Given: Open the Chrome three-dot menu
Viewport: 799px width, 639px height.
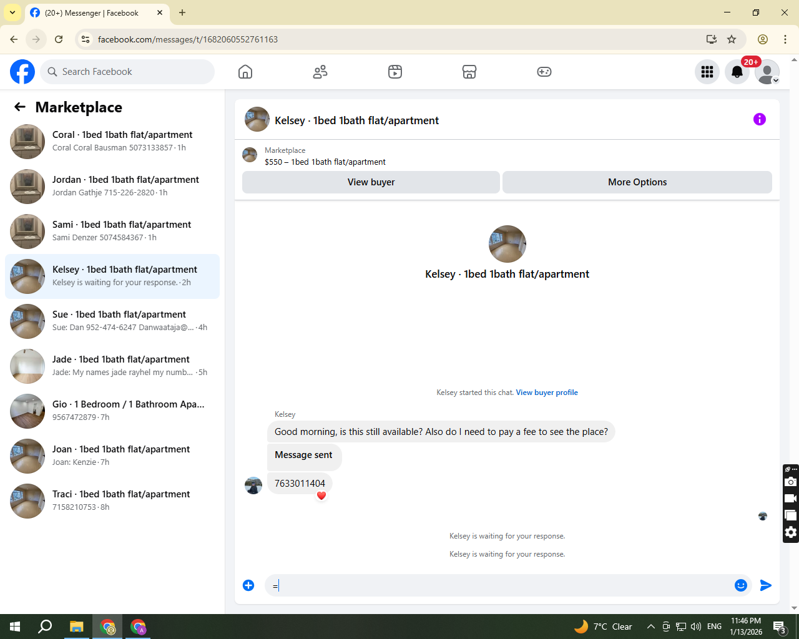Looking at the screenshot, I should point(785,39).
